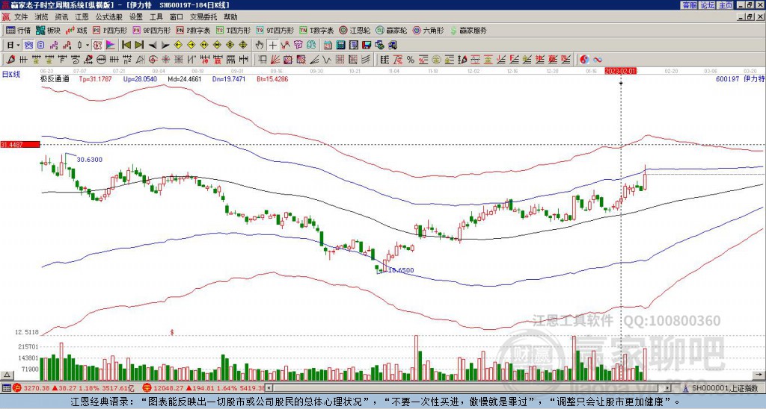
Task: Expand the candlestick style dropdown arrow
Action: [x=88, y=46]
